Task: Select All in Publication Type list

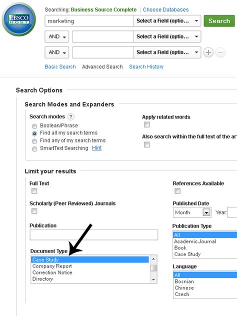Action: pos(205,235)
